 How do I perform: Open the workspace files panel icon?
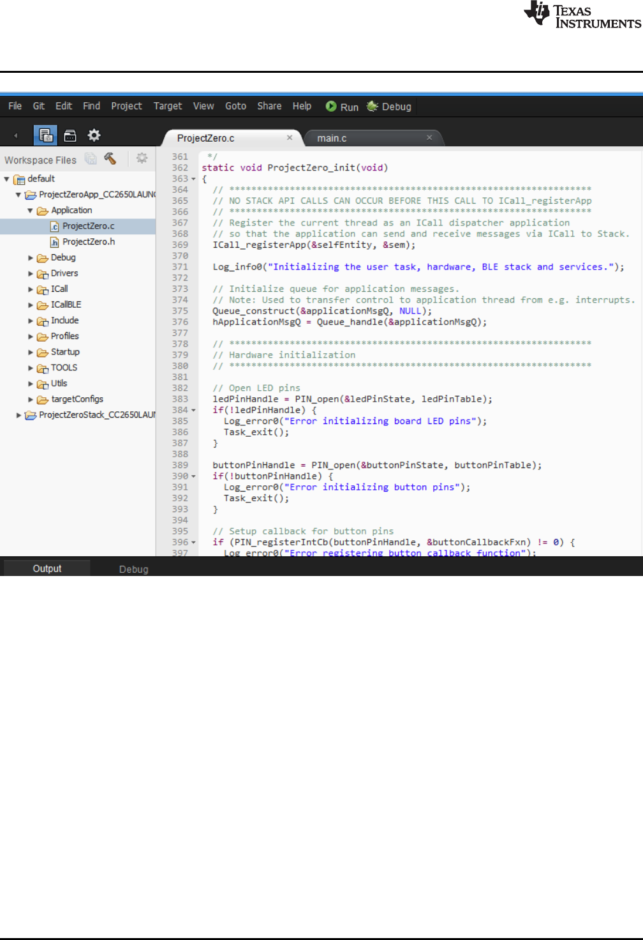(45, 135)
